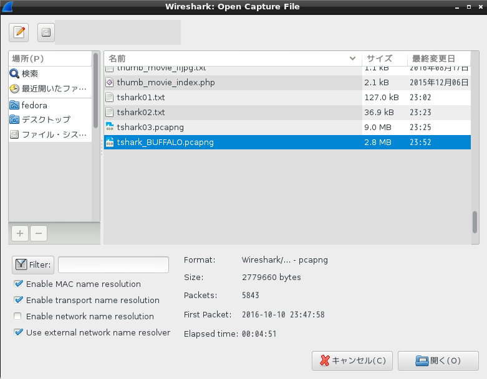Viewport: 487px width, 379px height.
Task: Click the 2015年12月06日 date cell
Action: click(439, 82)
